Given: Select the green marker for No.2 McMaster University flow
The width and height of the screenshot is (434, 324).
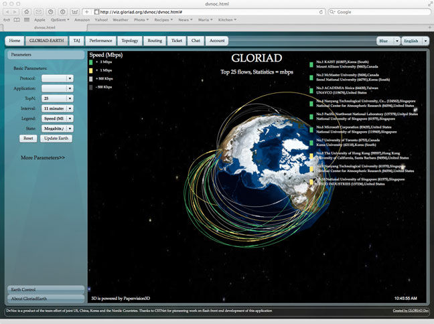Looking at the screenshot, I should click(x=311, y=78).
